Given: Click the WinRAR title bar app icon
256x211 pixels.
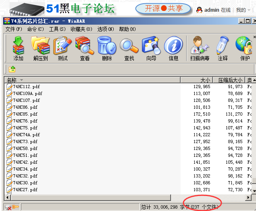Looking at the screenshot, I should point(7,21).
